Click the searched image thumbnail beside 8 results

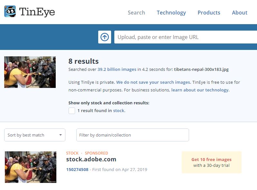tap(30, 72)
